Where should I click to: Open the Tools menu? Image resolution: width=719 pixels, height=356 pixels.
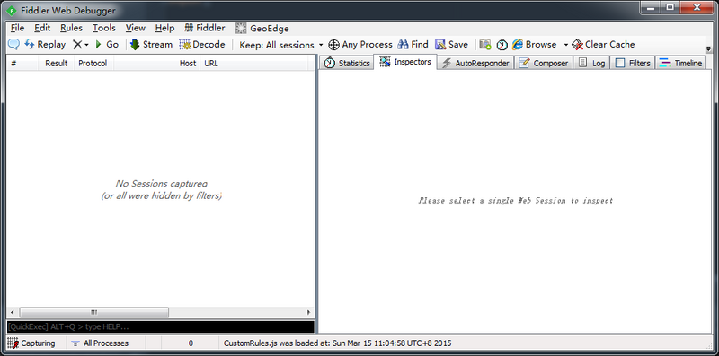104,28
